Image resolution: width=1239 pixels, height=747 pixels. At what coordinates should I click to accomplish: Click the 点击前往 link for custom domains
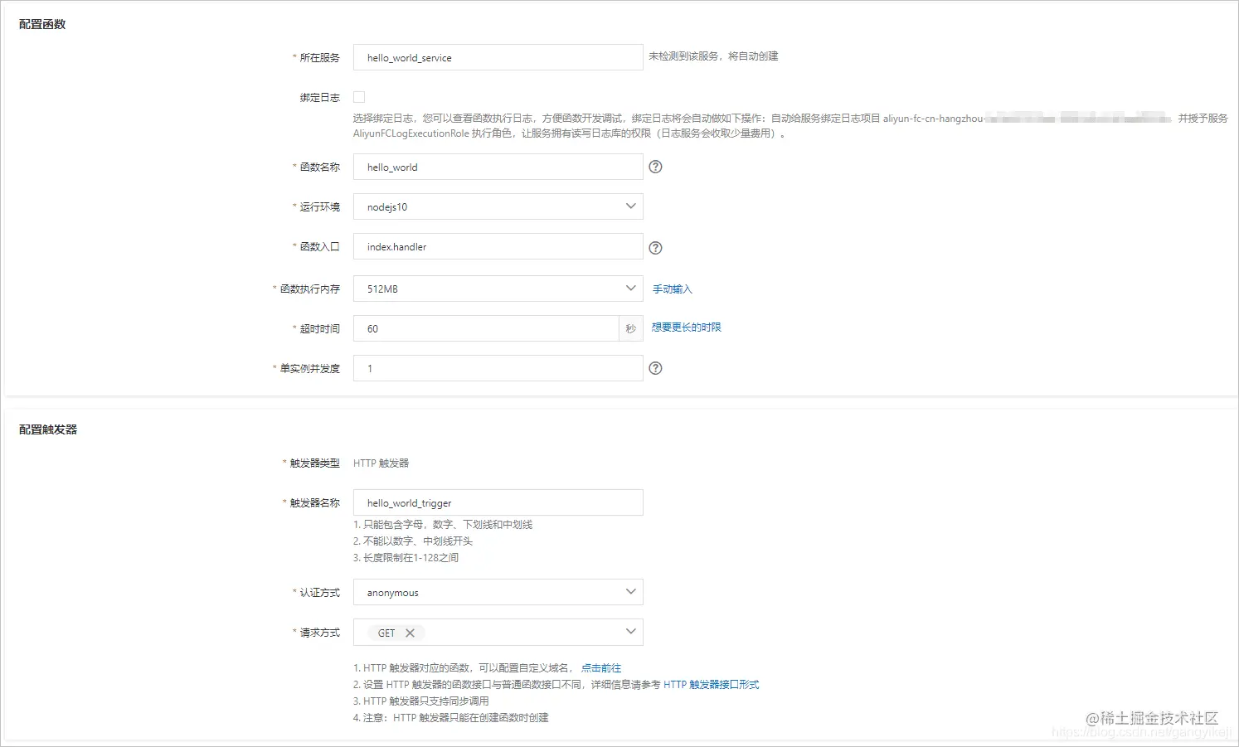[602, 667]
